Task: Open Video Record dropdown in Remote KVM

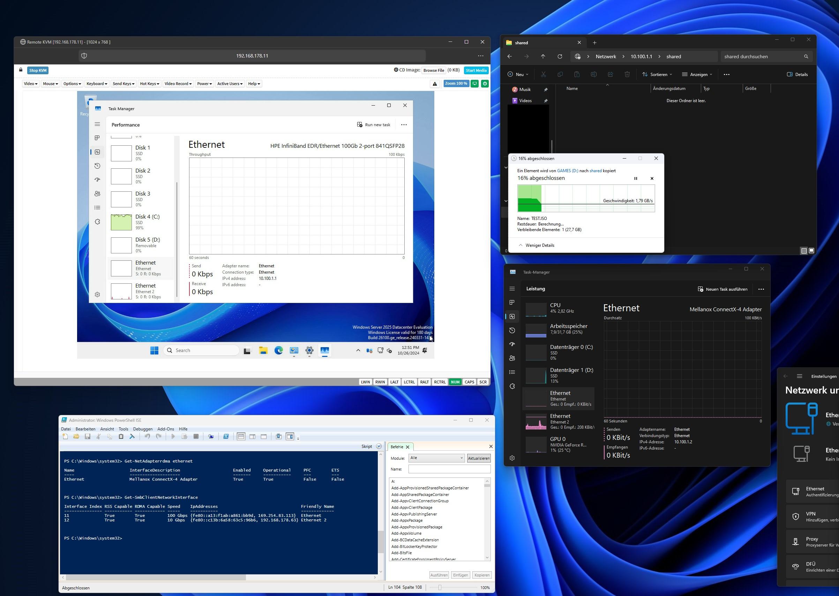Action: pos(178,84)
